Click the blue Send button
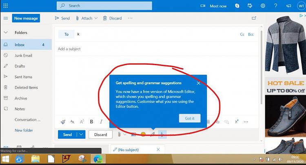 click(x=67, y=134)
